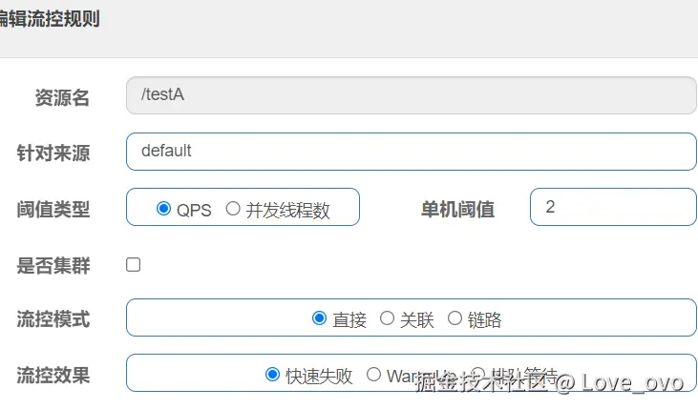Click the 阈值类型 label text
The width and height of the screenshot is (698, 409).
pyautogui.click(x=53, y=210)
